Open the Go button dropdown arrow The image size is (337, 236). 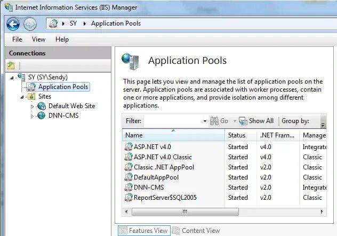(235, 121)
